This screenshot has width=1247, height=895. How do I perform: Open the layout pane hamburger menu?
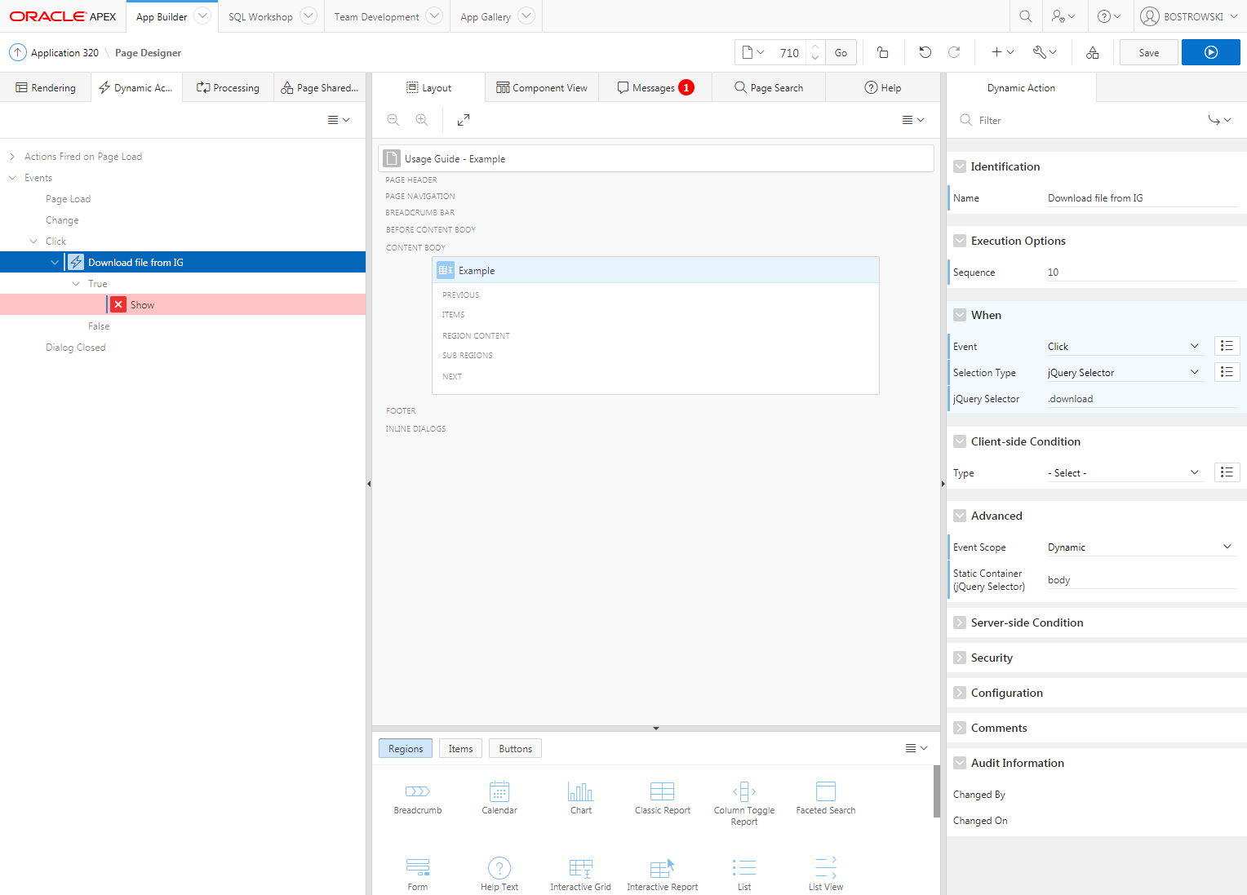913,120
